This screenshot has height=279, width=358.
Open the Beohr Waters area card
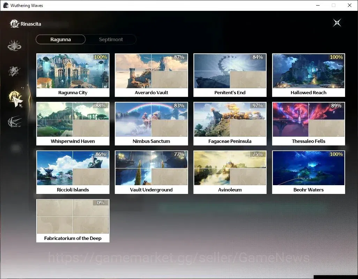(308, 172)
